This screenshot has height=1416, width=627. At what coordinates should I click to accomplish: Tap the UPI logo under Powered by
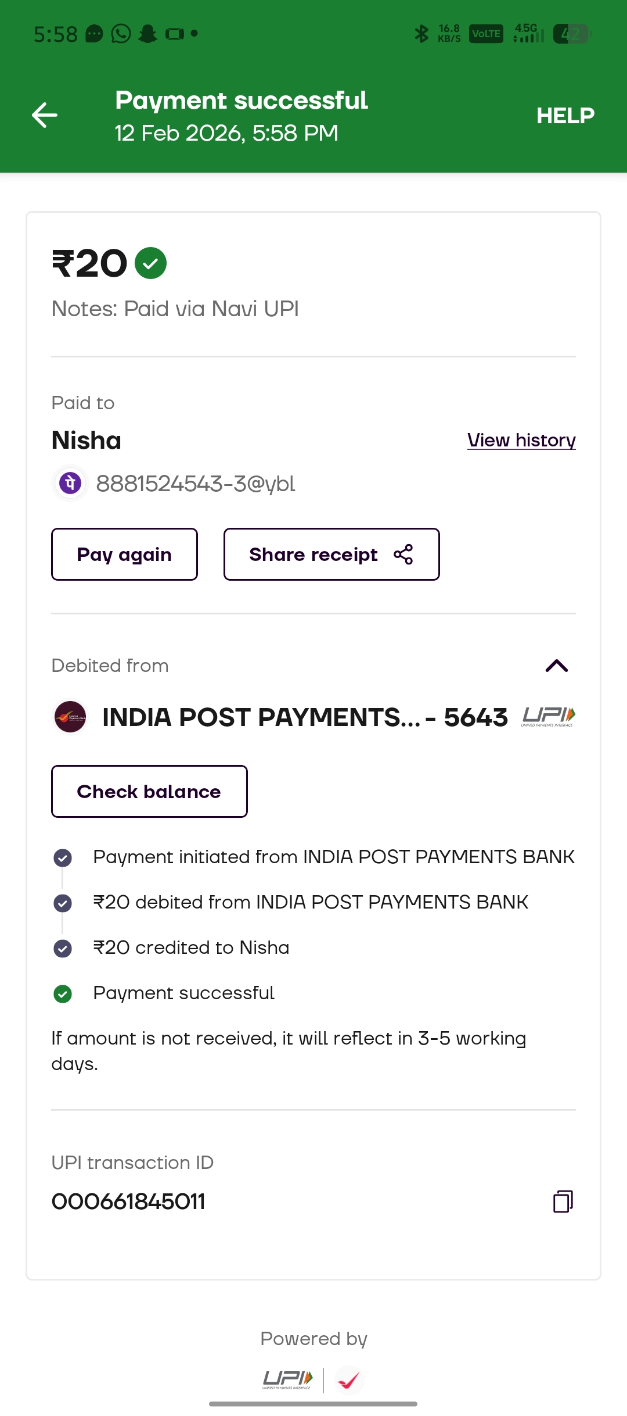tap(287, 1379)
